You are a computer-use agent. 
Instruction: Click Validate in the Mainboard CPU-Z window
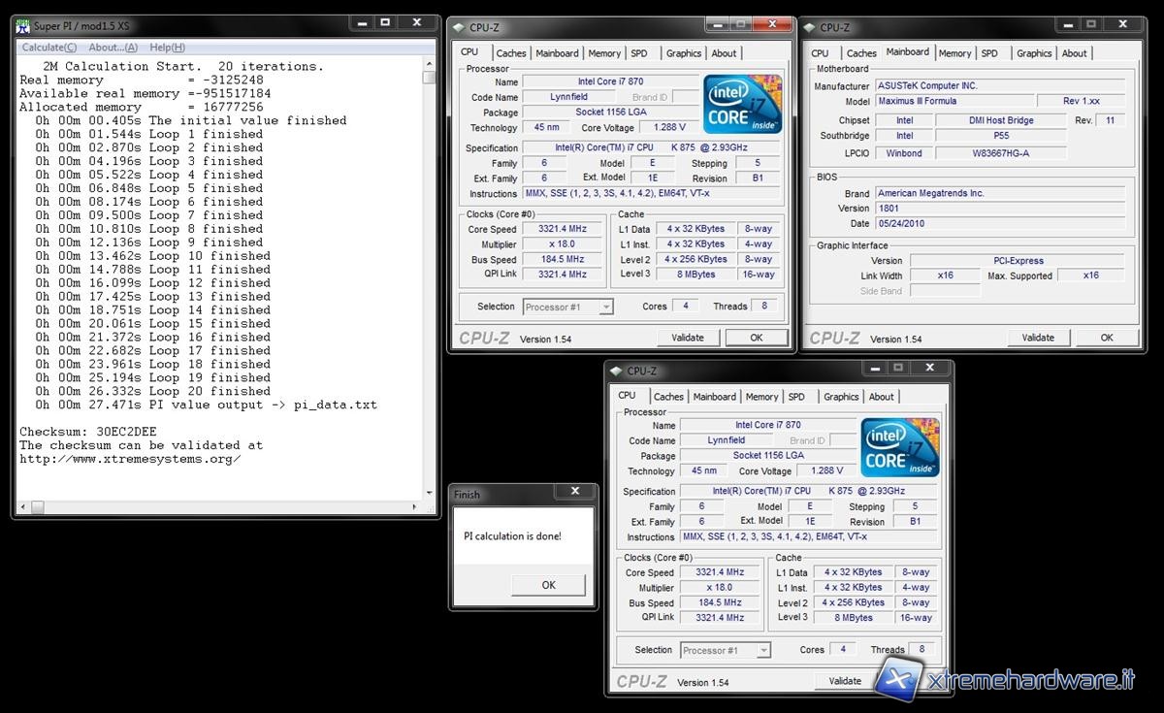pos(1038,338)
